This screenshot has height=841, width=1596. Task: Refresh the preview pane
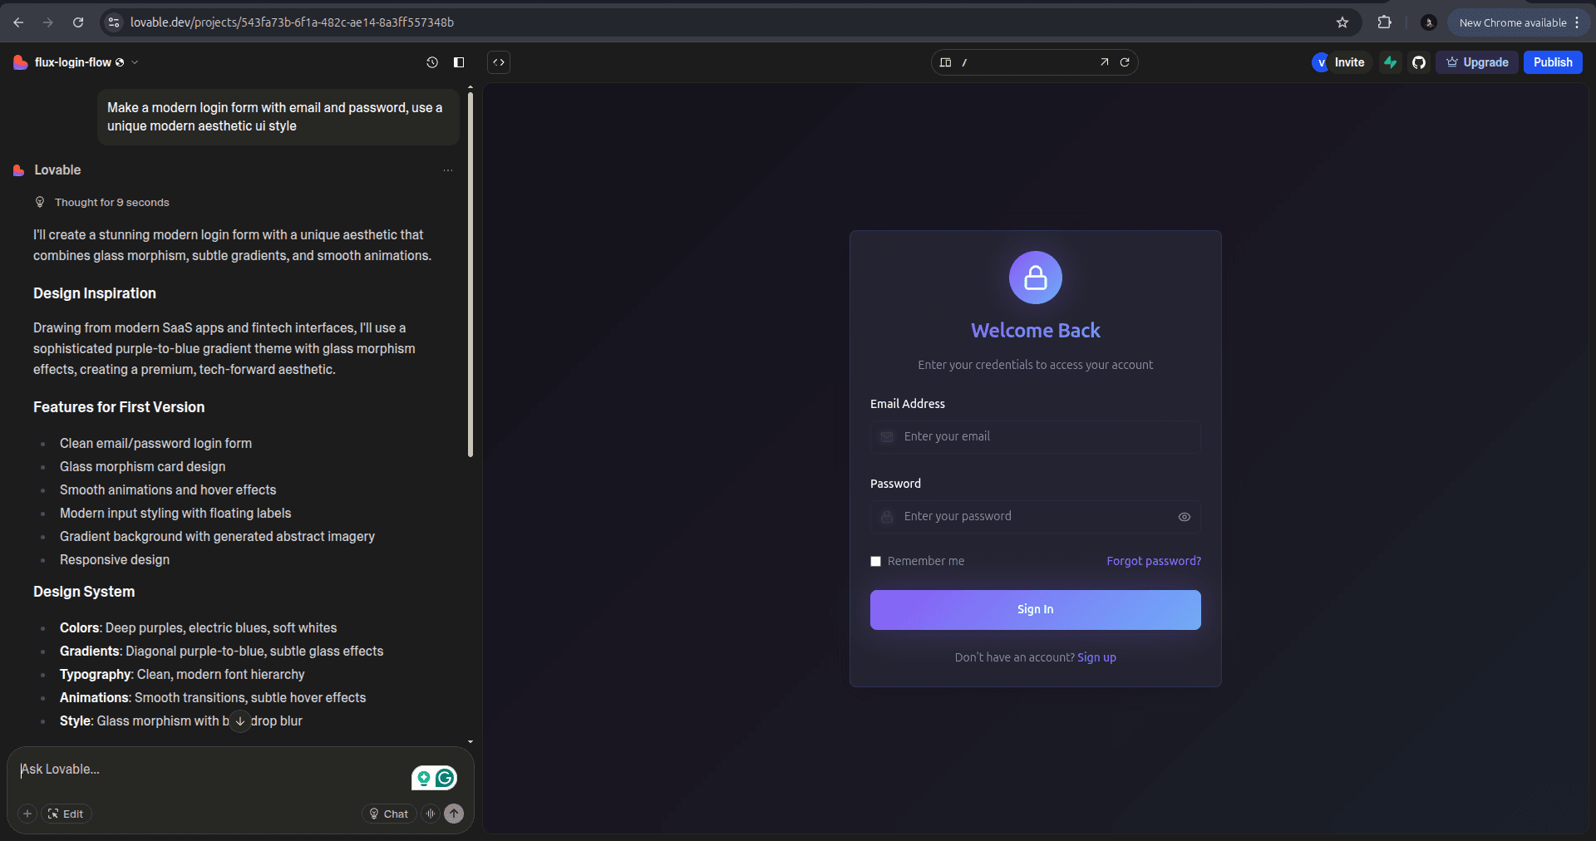(x=1125, y=62)
